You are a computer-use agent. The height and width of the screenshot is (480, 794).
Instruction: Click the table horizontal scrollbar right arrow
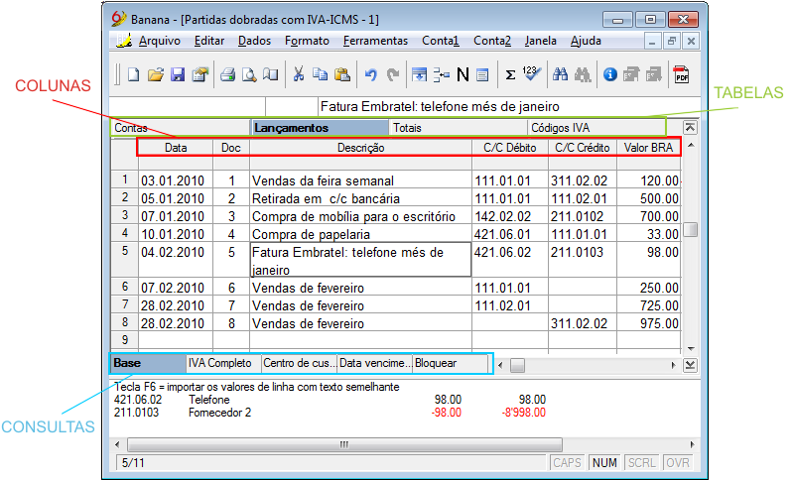pyautogui.click(x=673, y=365)
